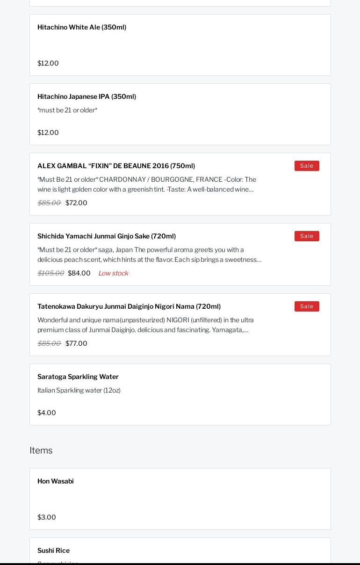
Task: Click the Items section heading
Action: coord(41,450)
